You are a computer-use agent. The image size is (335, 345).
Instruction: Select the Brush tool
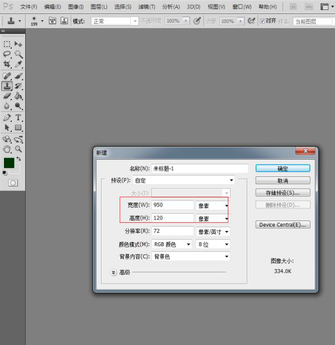18,76
